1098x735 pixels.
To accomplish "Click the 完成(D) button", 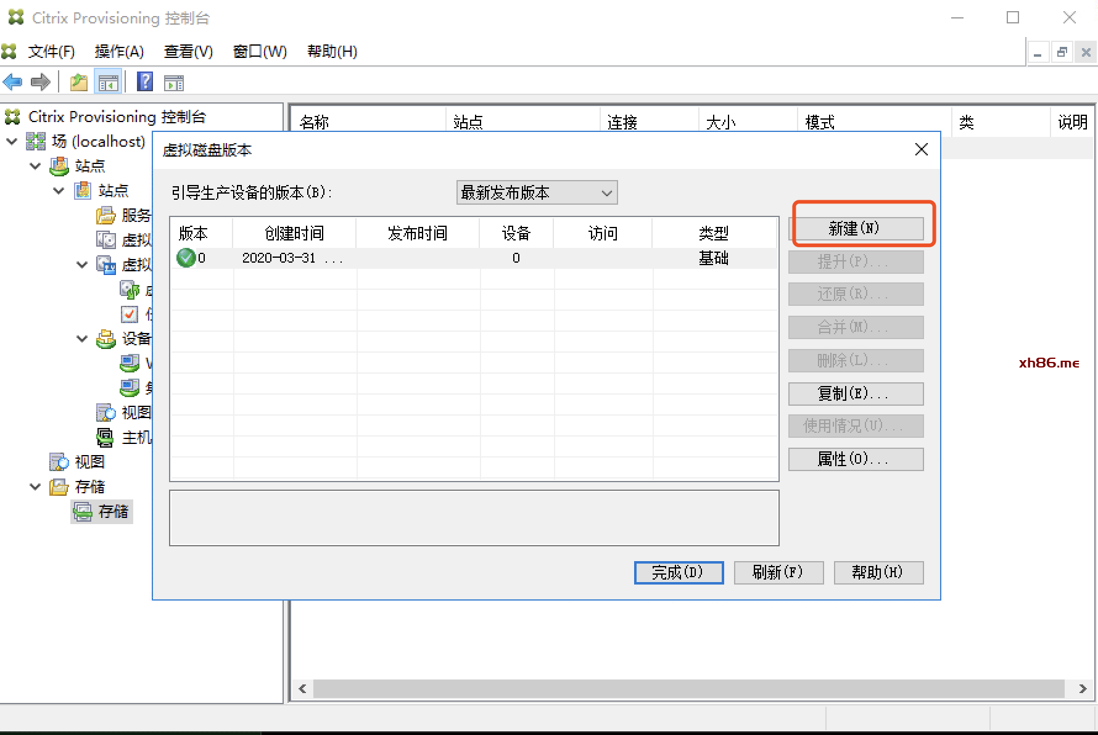I will [x=679, y=572].
